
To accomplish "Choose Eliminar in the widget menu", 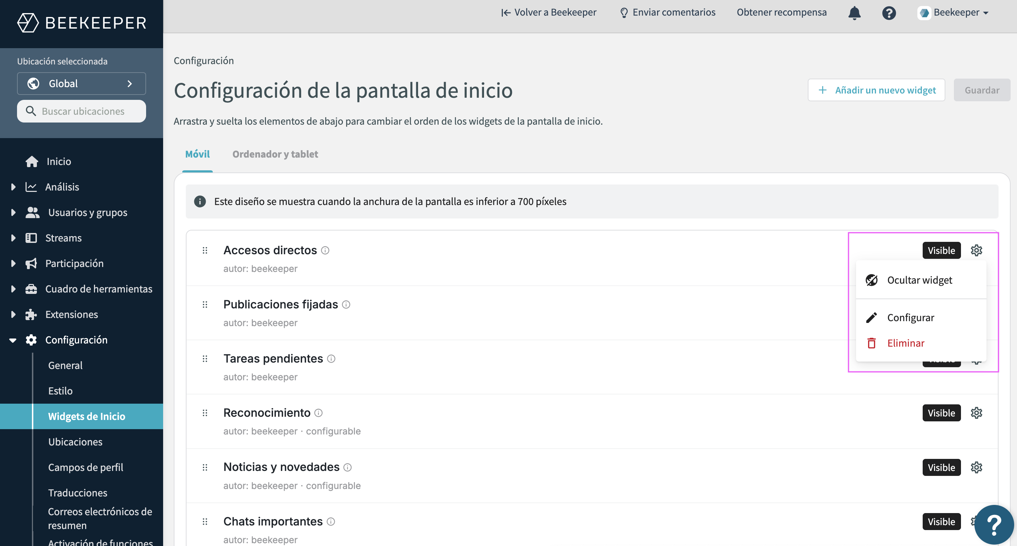I will coord(921,343).
